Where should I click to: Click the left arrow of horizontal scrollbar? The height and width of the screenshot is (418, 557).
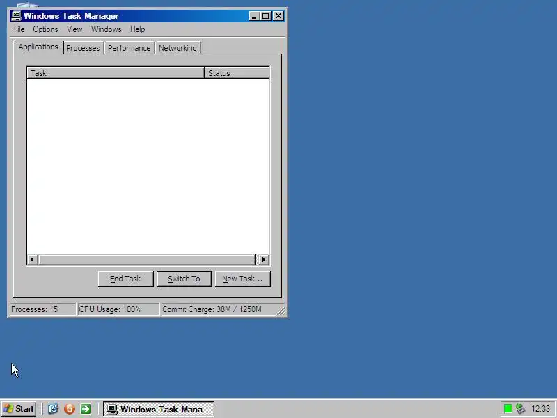[33, 259]
